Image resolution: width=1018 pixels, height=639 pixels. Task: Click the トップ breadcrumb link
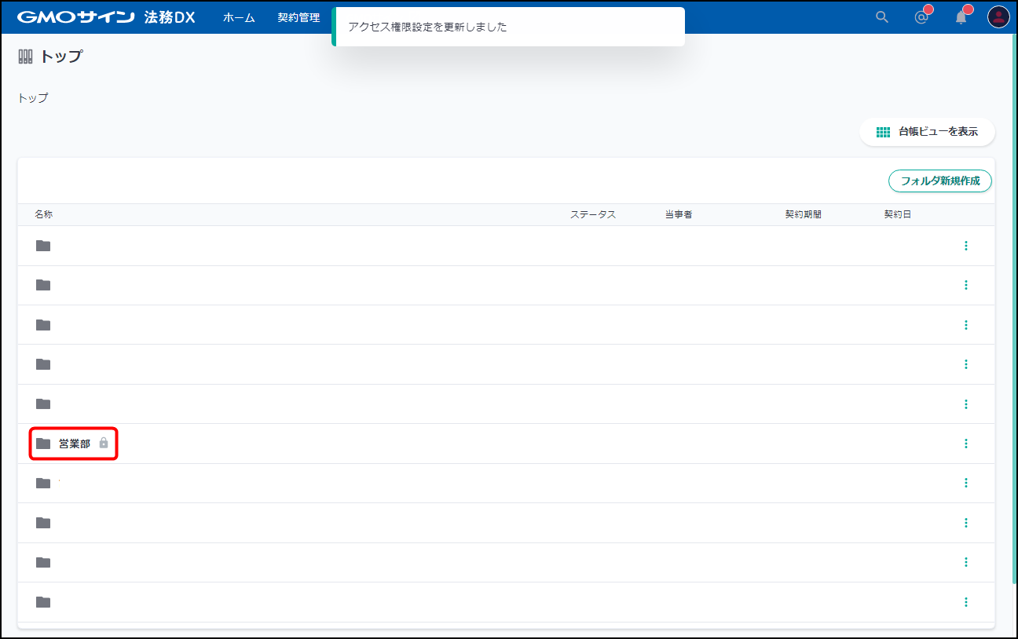33,98
